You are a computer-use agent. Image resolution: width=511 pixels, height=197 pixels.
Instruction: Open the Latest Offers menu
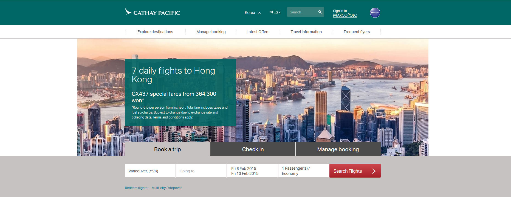tap(258, 32)
